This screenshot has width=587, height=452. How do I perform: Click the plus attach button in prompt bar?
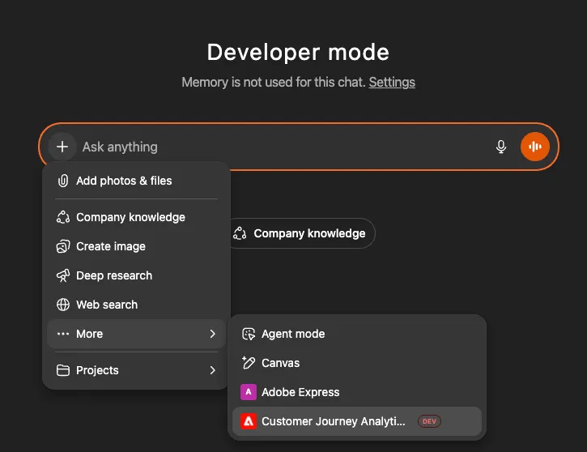pyautogui.click(x=62, y=147)
